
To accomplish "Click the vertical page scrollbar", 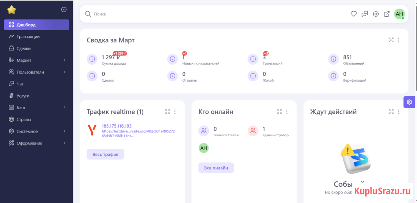I will (x=415, y=46).
